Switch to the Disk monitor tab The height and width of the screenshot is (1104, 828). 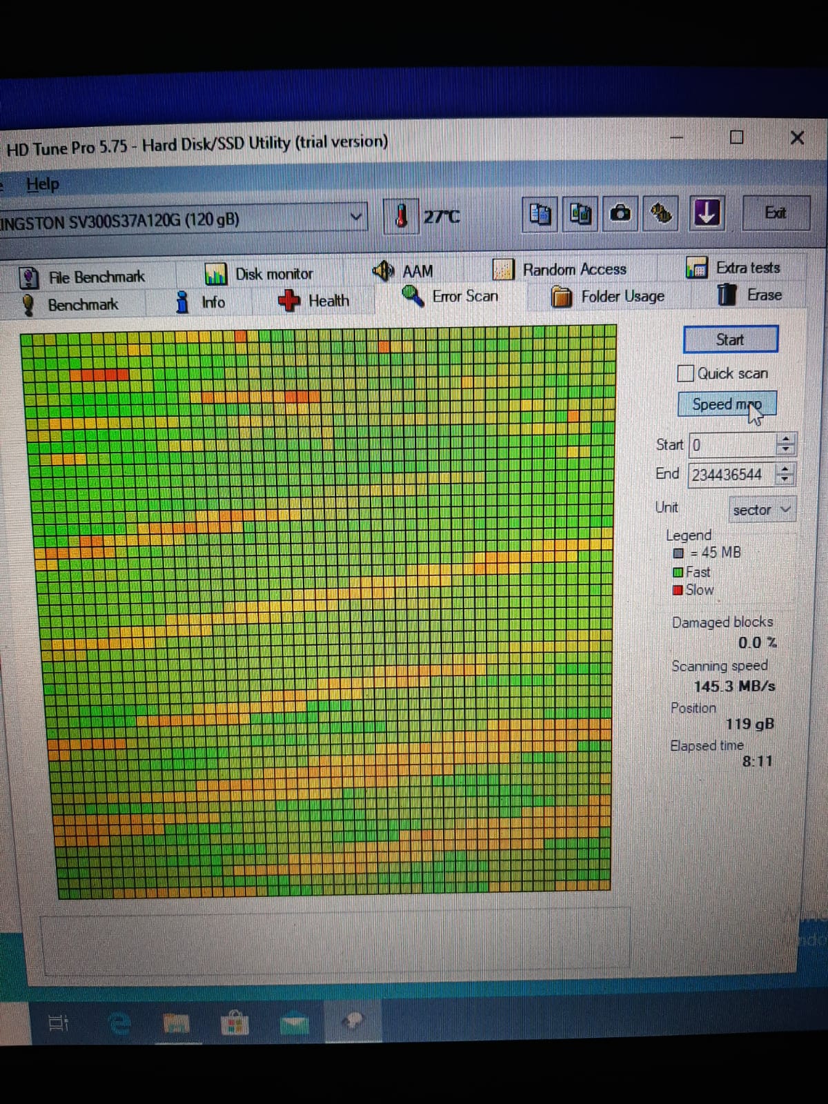click(x=274, y=274)
